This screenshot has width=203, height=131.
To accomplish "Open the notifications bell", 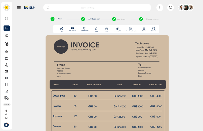I will 170,8.
